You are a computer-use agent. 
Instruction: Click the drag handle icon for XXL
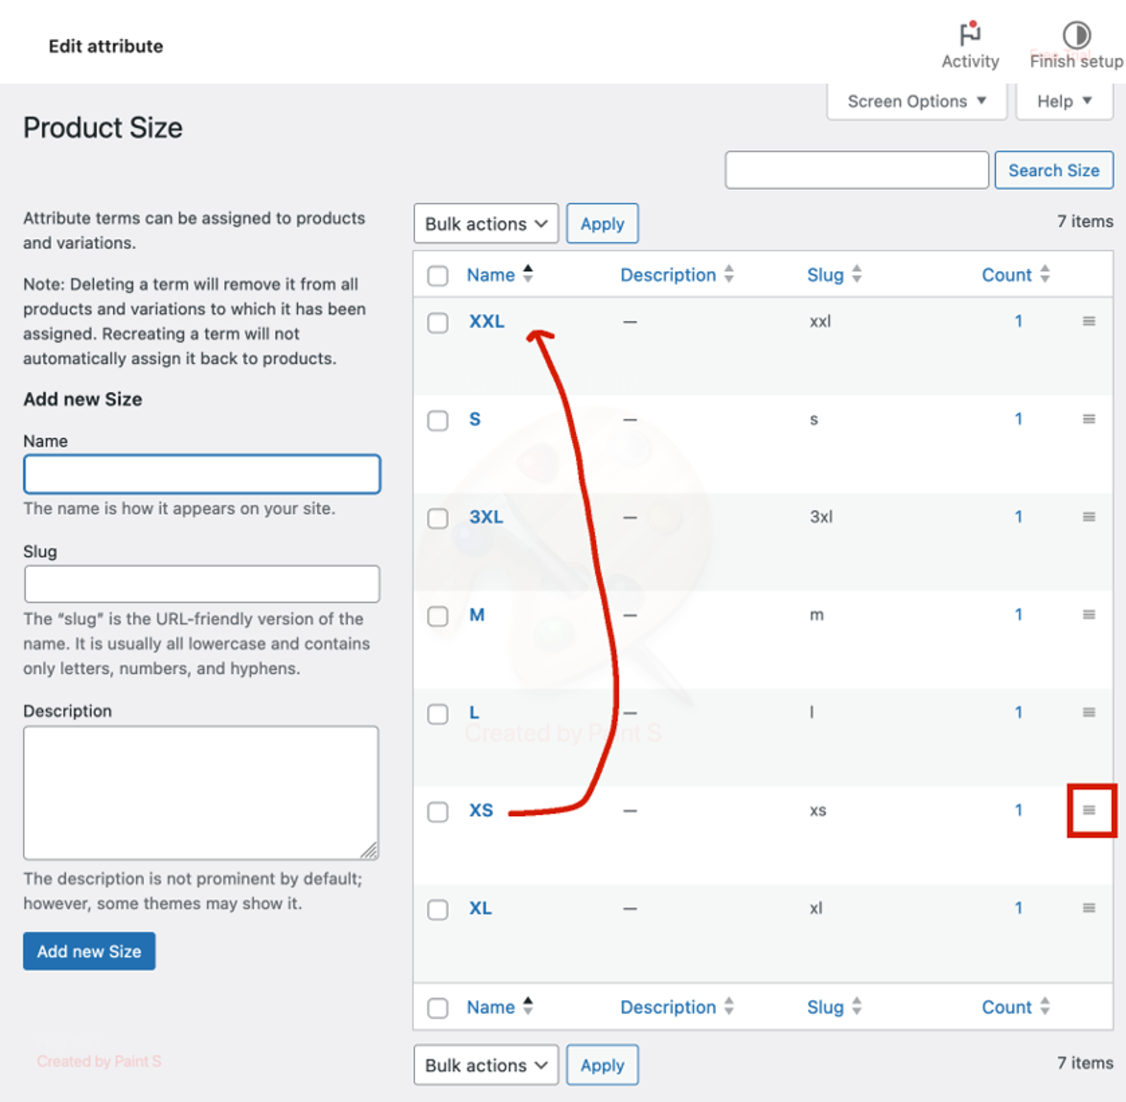(x=1088, y=321)
